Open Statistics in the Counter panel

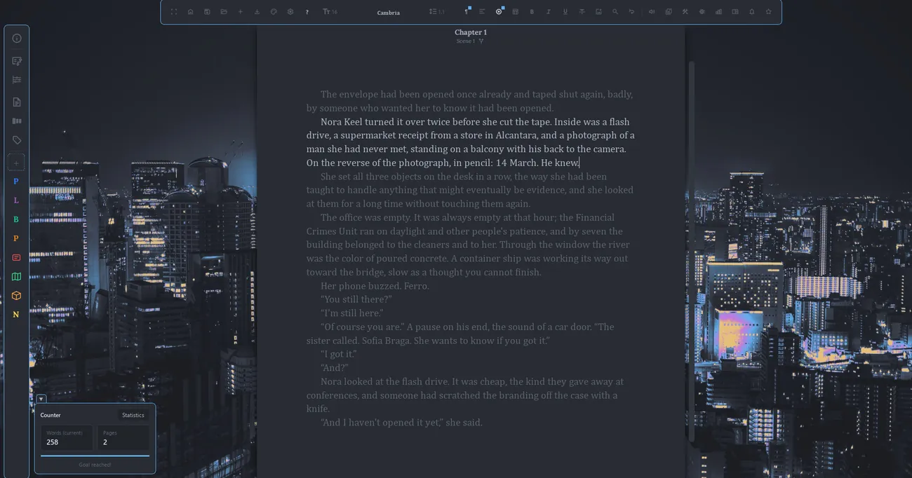(x=133, y=415)
